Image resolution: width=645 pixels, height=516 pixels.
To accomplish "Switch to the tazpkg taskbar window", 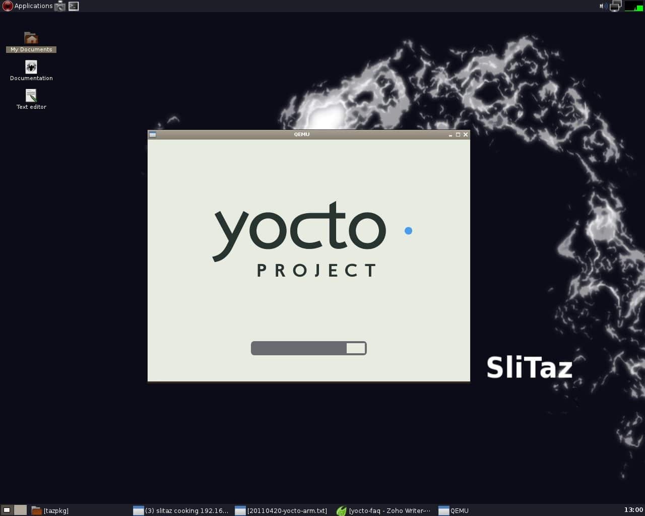I will pyautogui.click(x=50, y=510).
